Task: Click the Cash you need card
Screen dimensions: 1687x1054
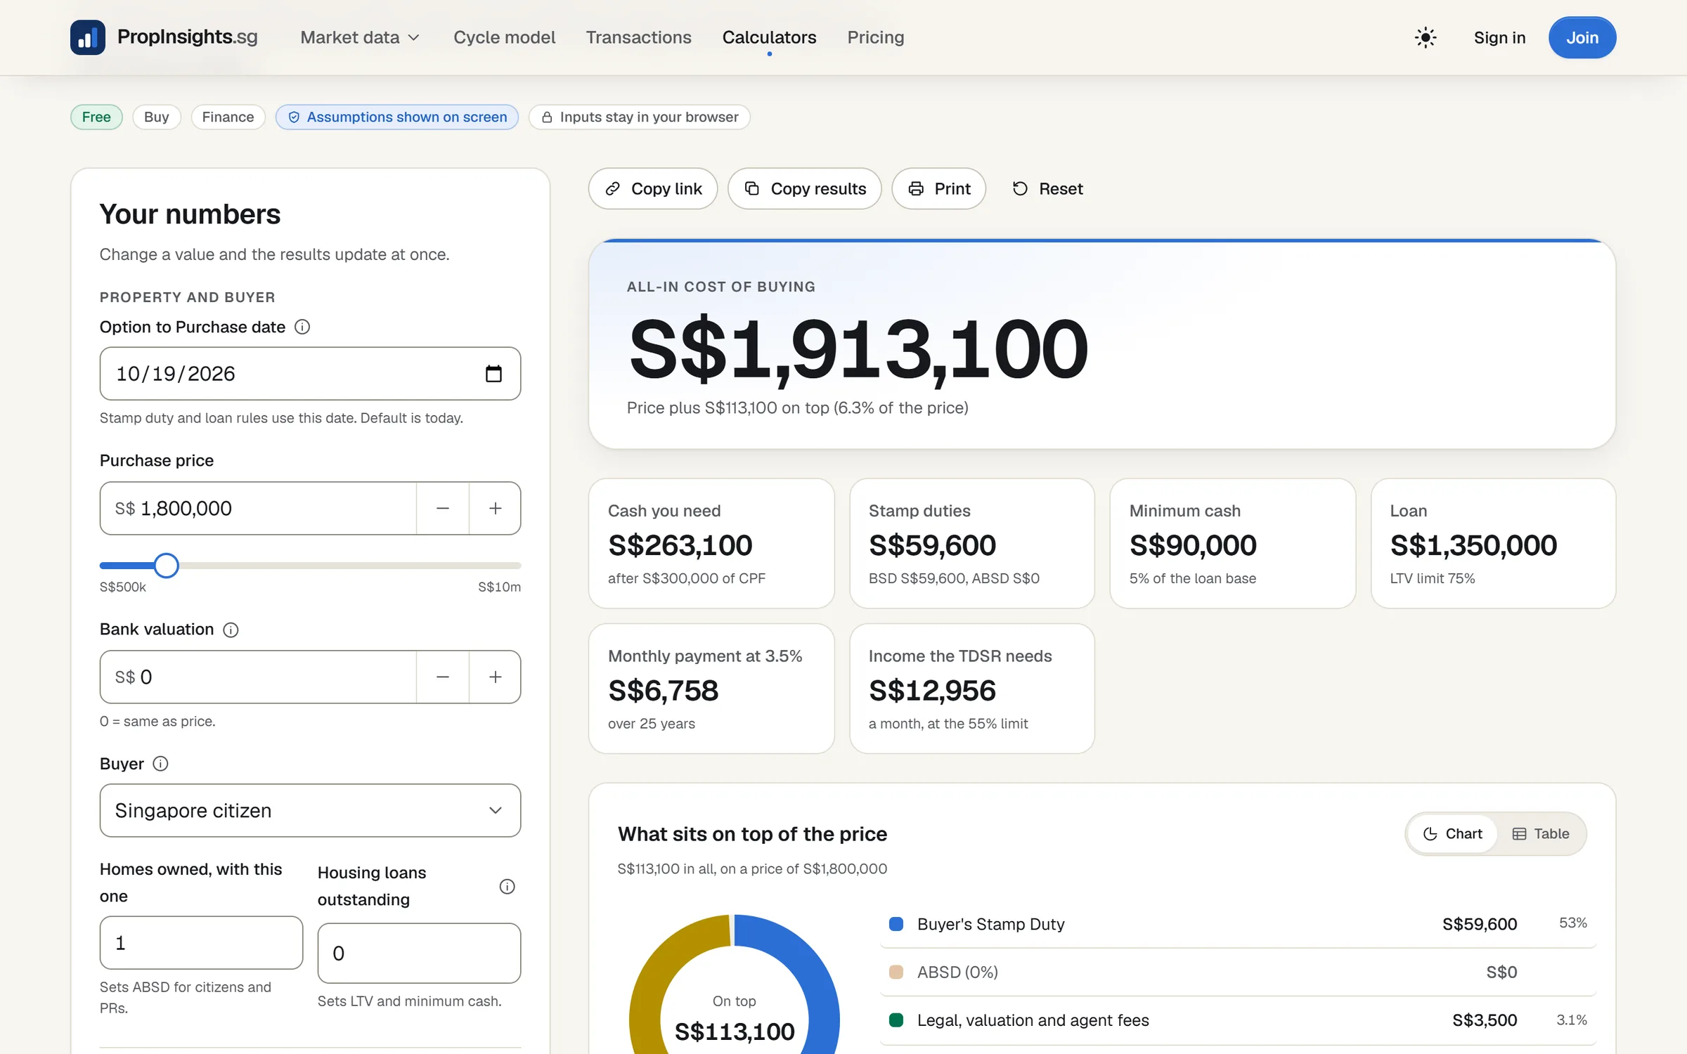Action: click(x=711, y=544)
